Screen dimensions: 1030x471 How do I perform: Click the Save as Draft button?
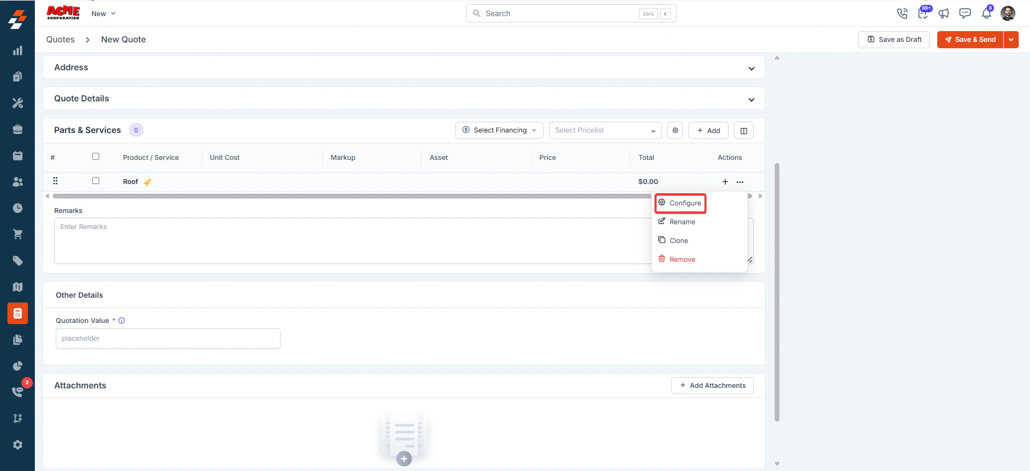(x=894, y=40)
